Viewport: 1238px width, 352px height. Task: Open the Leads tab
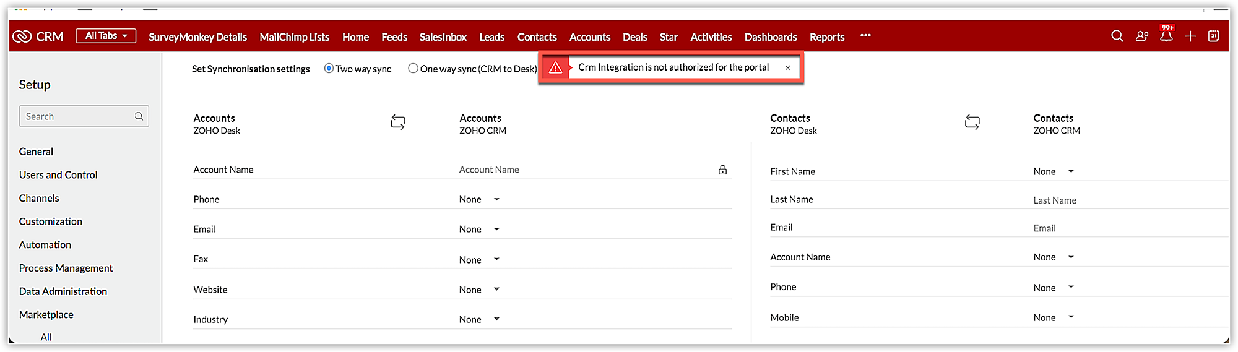491,37
